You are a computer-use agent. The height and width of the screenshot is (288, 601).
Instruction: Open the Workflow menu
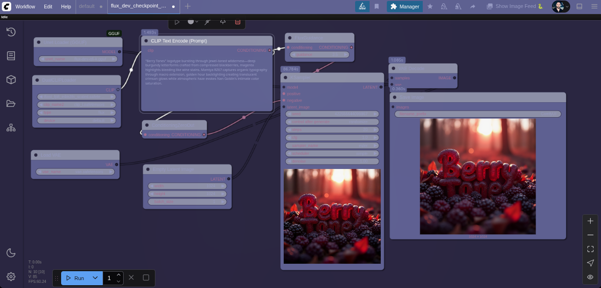tap(25, 7)
